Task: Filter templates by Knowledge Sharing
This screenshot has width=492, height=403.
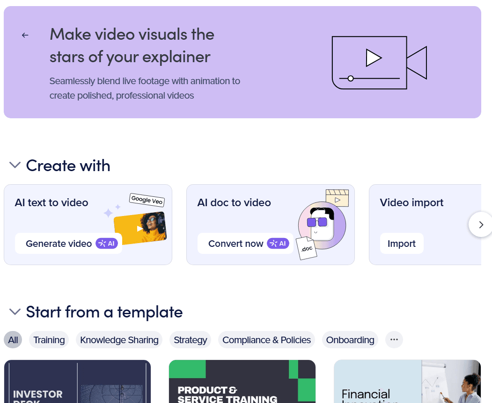Action: (119, 340)
